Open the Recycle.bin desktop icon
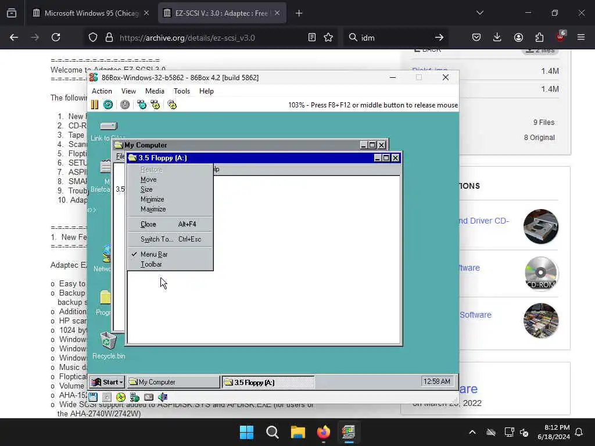The width and height of the screenshot is (595, 446). click(x=109, y=345)
